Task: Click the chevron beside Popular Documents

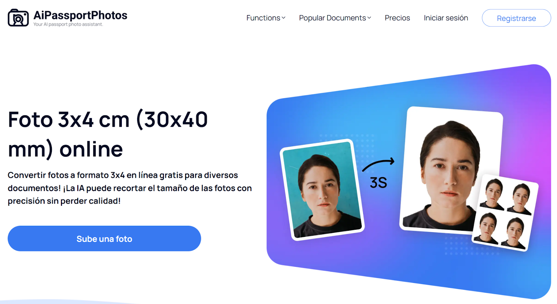Action: pyautogui.click(x=369, y=18)
